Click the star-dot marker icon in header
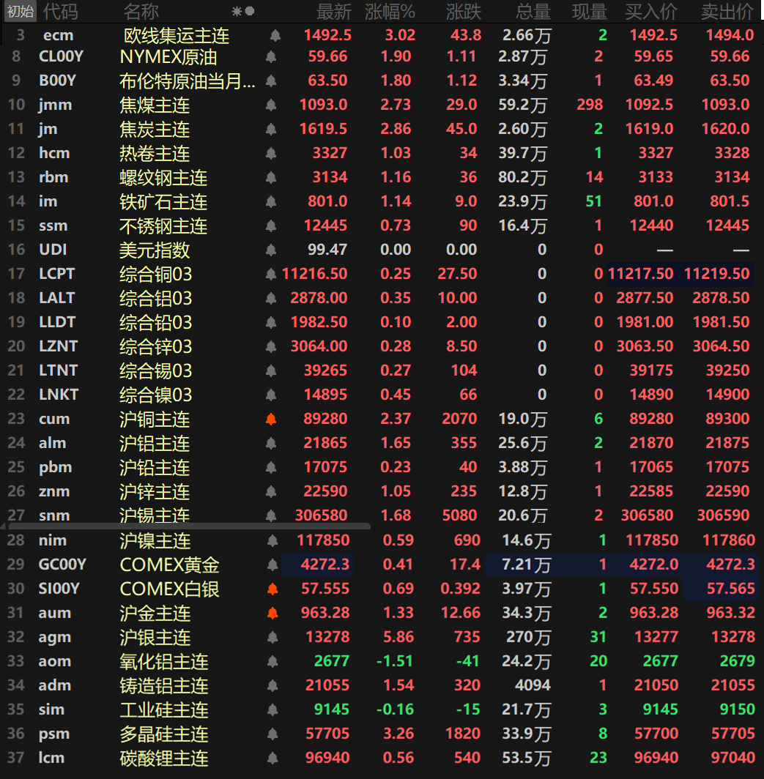This screenshot has width=764, height=779. 242,11
